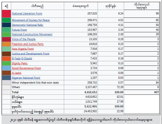
Task: Select the percentage 6.24
Action: coord(121,14)
